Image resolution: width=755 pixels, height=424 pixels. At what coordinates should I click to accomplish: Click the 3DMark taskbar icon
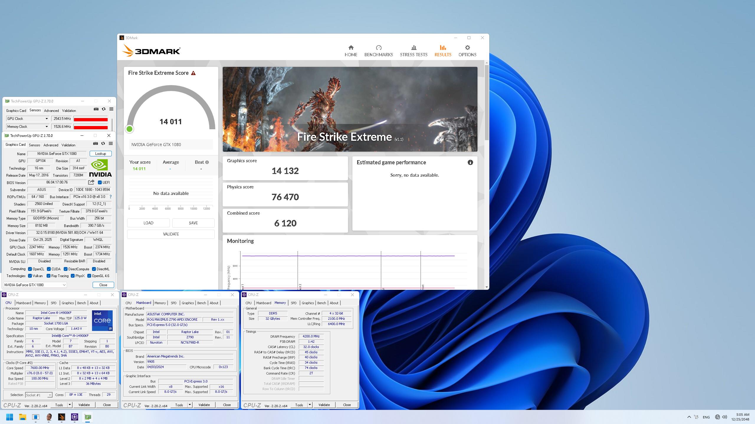pyautogui.click(x=61, y=417)
